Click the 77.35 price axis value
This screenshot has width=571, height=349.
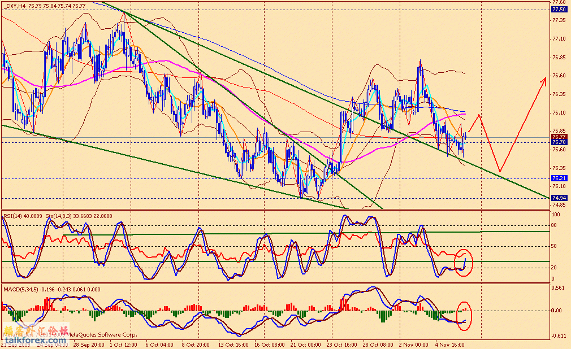pos(559,20)
